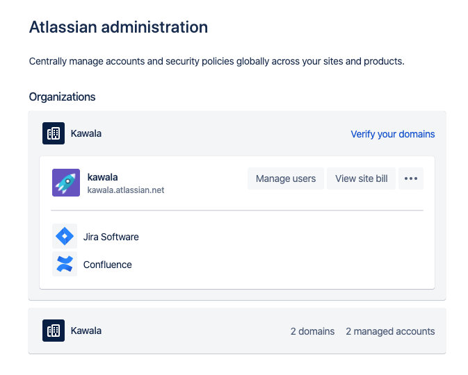The width and height of the screenshot is (468, 375).
Task: Click the bold kawala site name
Action: pyautogui.click(x=102, y=177)
